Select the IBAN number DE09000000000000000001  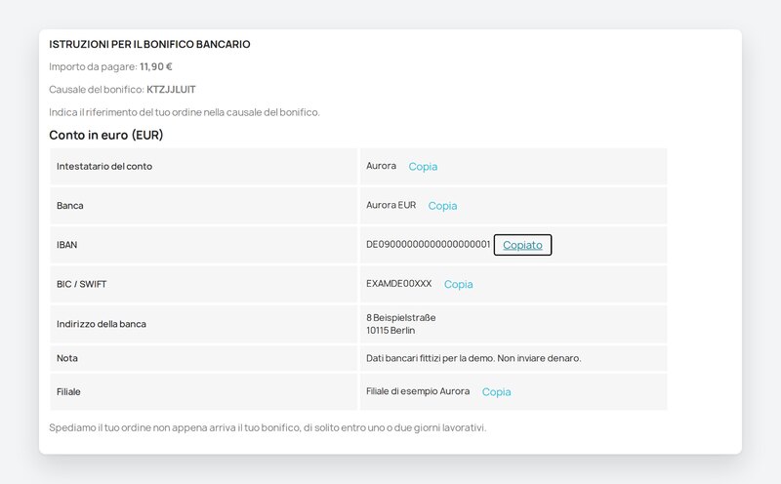pos(429,245)
